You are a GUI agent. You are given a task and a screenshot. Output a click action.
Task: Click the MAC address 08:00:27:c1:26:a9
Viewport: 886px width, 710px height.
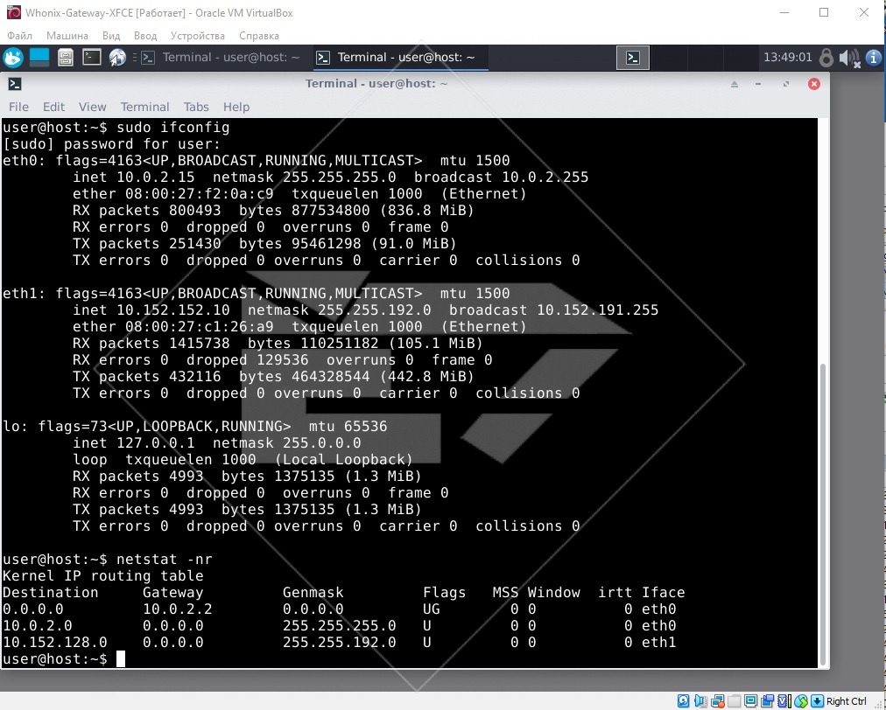click(200, 327)
